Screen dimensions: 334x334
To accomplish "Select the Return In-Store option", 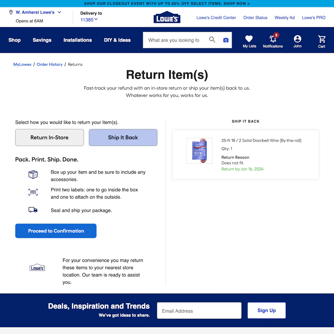I will point(49,137).
